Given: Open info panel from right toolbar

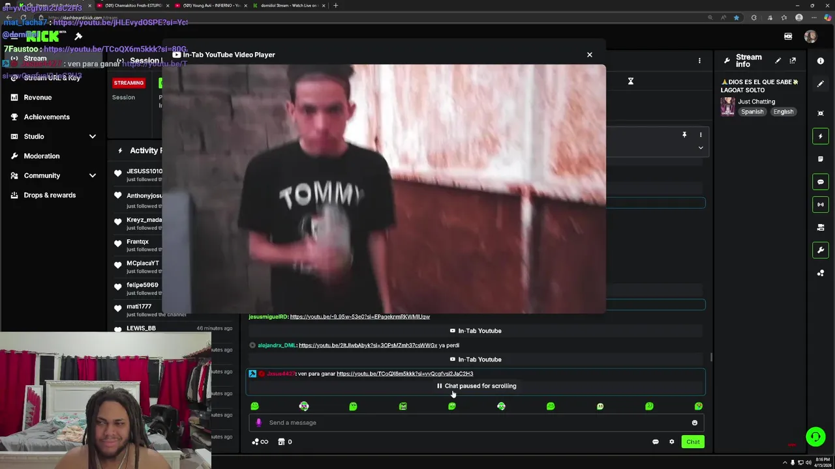Looking at the screenshot, I should (x=821, y=61).
